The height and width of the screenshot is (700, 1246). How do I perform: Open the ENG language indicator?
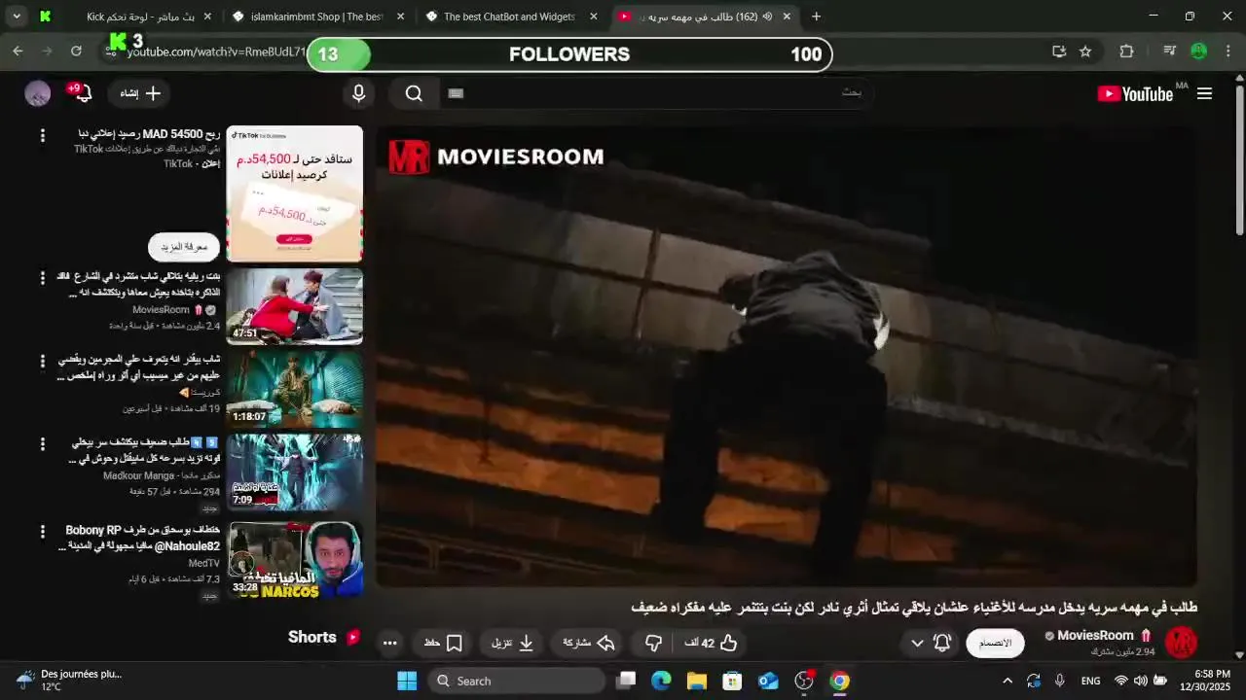[1090, 681]
